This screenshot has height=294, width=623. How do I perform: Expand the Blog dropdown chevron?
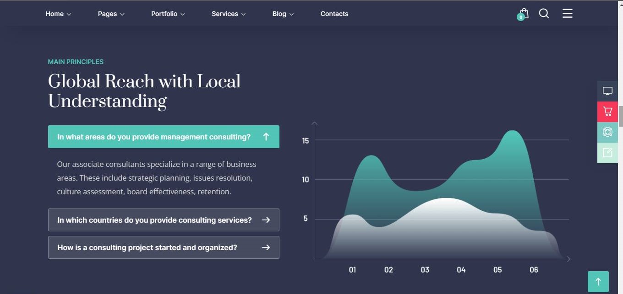pyautogui.click(x=292, y=14)
